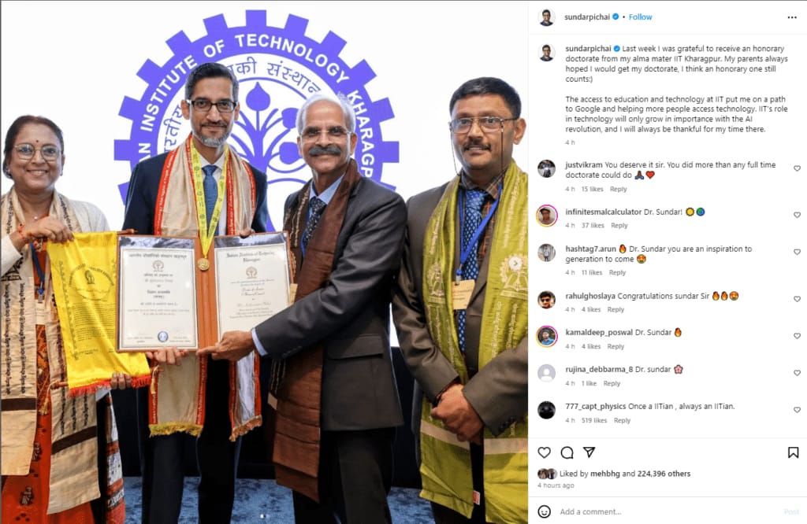Open the emoji picker smiley icon

[x=544, y=511]
